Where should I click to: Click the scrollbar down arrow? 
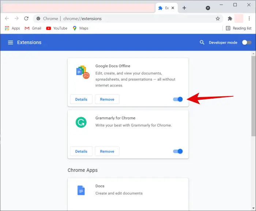pos(253,208)
